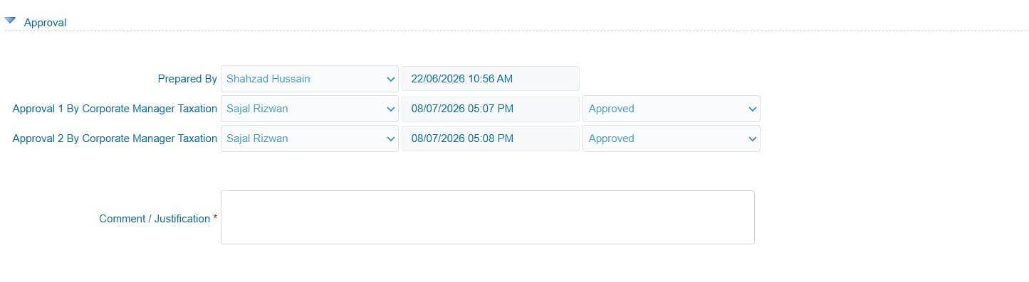This screenshot has height=282, width=1029.
Task: Select the 08/07/2026 05:08 PM date field
Action: click(491, 139)
